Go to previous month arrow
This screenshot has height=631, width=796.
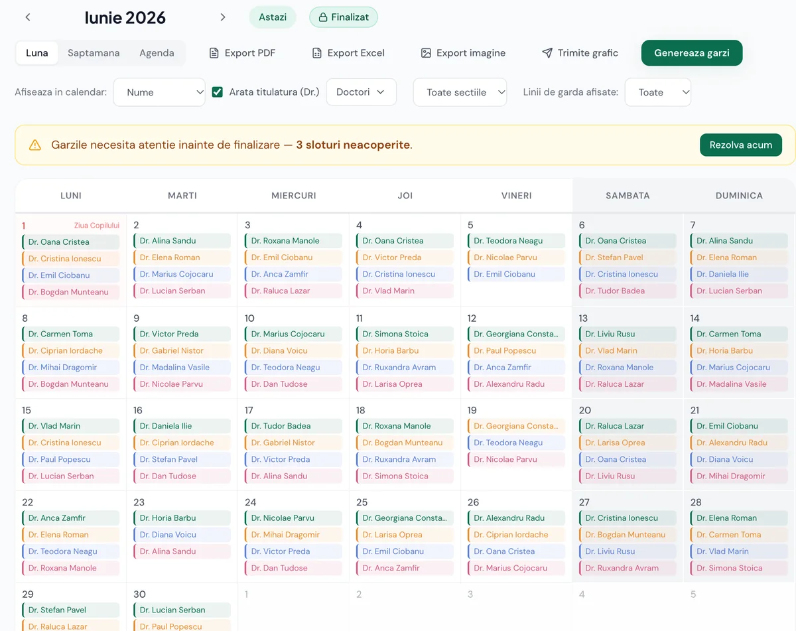click(x=28, y=17)
